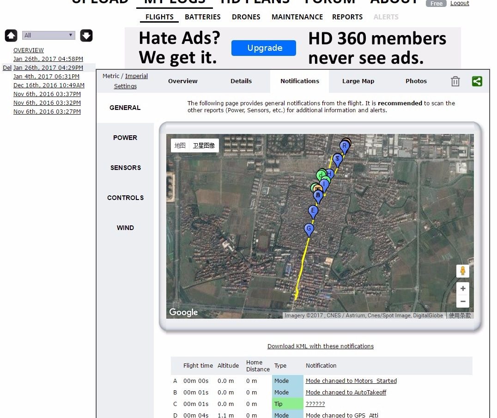This screenshot has width=497, height=418.
Task: Open the OVERVIEW link in flight list
Action: (29, 50)
